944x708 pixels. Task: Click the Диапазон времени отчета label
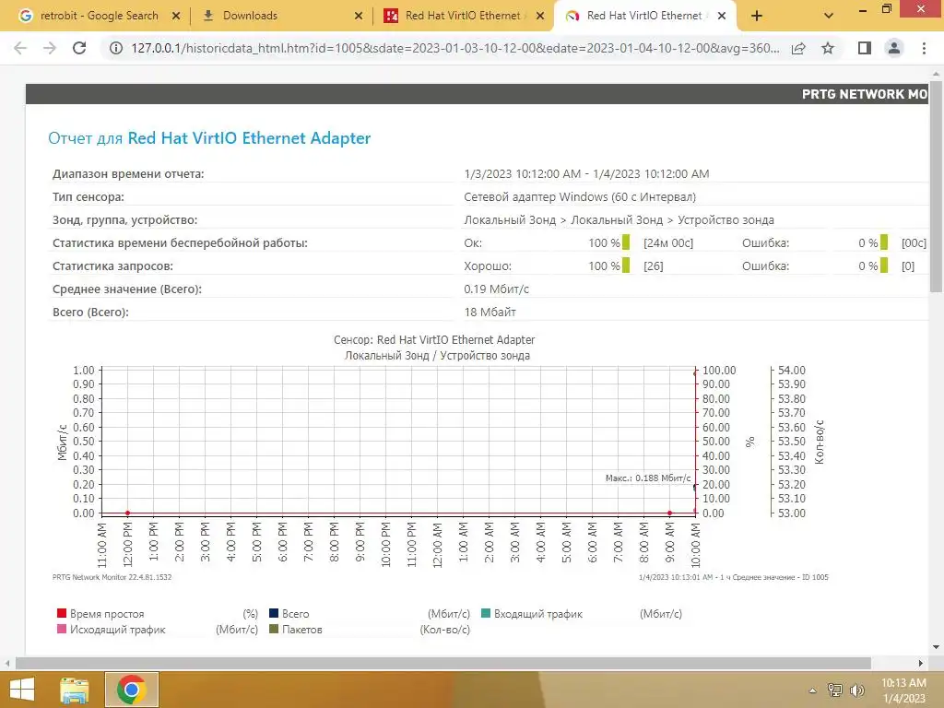coord(128,174)
